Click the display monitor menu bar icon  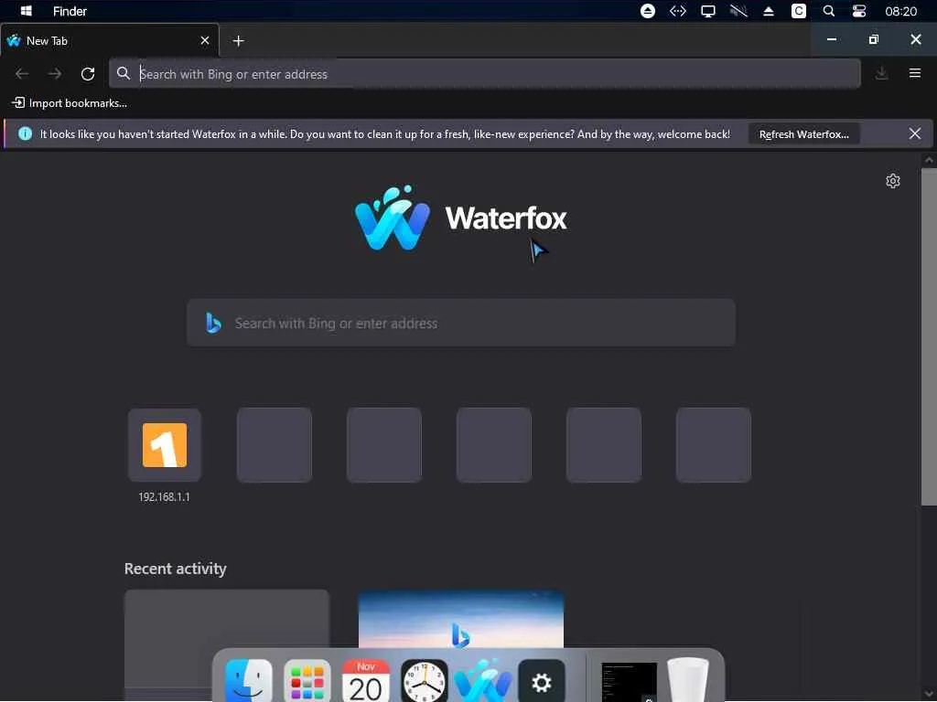[x=708, y=11]
